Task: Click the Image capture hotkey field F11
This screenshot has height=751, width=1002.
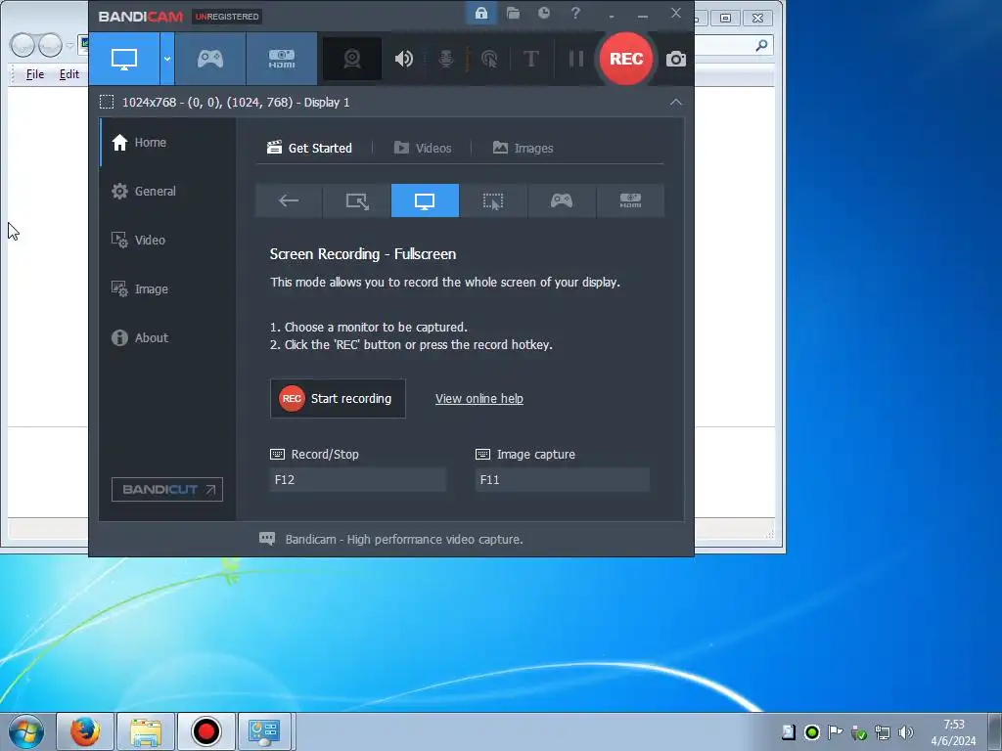Action: [x=563, y=479]
